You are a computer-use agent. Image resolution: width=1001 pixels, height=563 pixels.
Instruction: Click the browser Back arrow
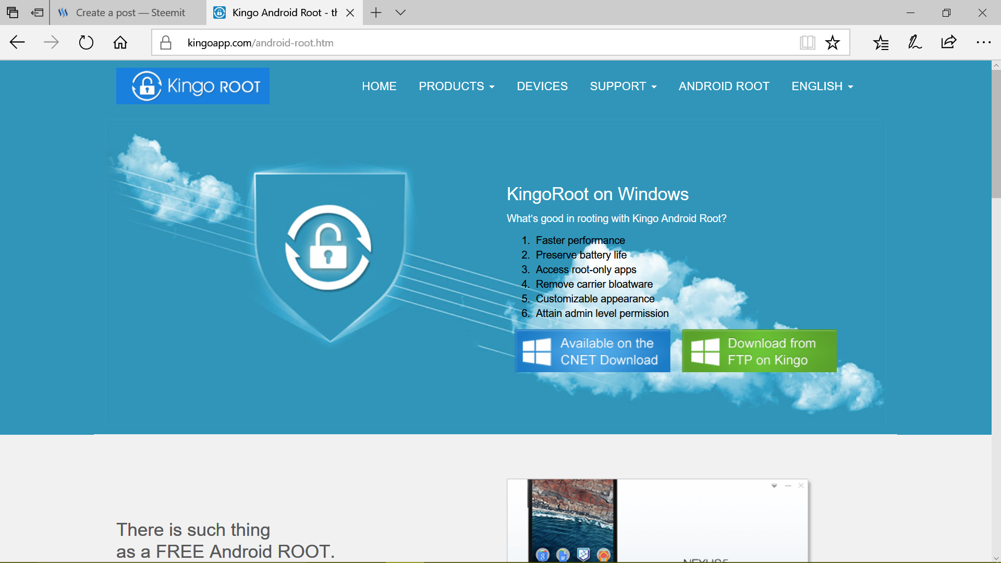[17, 42]
